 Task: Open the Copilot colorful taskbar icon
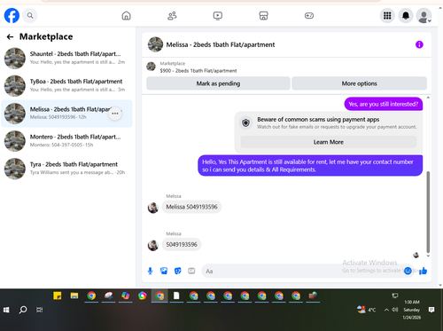125,296
